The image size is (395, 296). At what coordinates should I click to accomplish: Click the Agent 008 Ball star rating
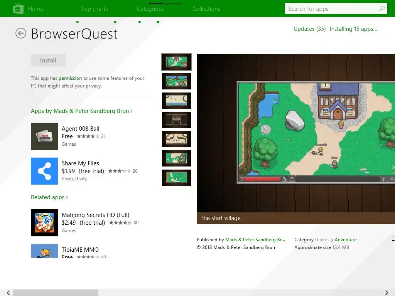[88, 136]
